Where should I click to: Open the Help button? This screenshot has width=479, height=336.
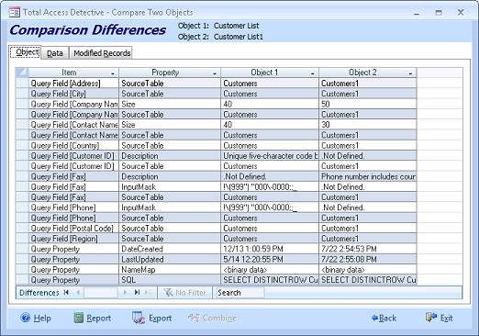pyautogui.click(x=36, y=318)
